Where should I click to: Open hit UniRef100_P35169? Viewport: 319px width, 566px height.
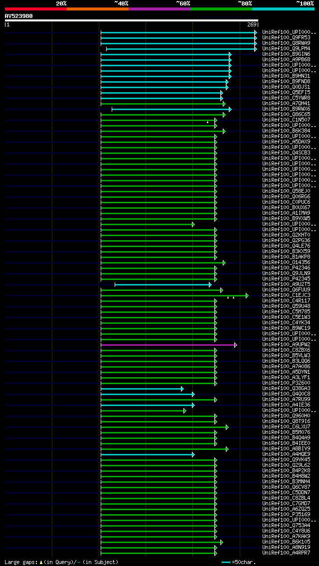click(286, 515)
